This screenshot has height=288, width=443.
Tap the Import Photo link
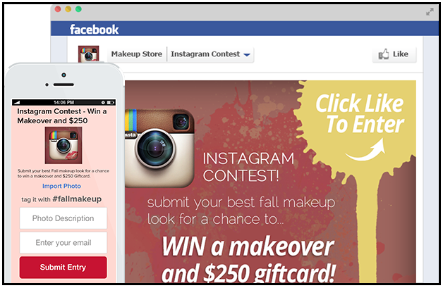coord(61,186)
